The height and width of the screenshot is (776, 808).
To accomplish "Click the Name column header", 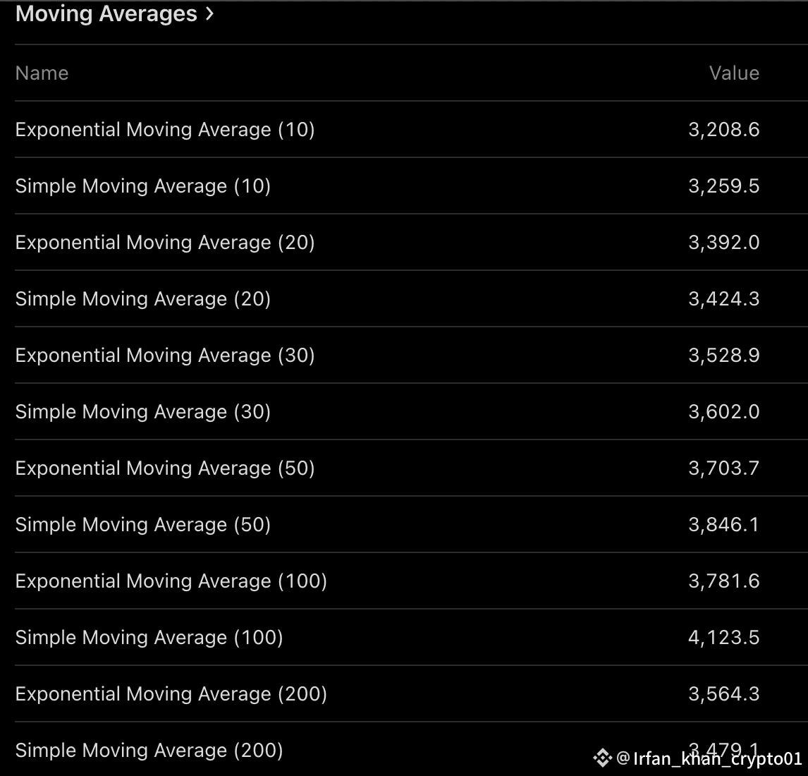I will pos(42,73).
